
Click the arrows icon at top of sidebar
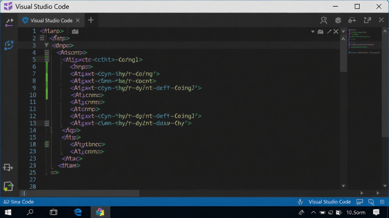coord(9,22)
